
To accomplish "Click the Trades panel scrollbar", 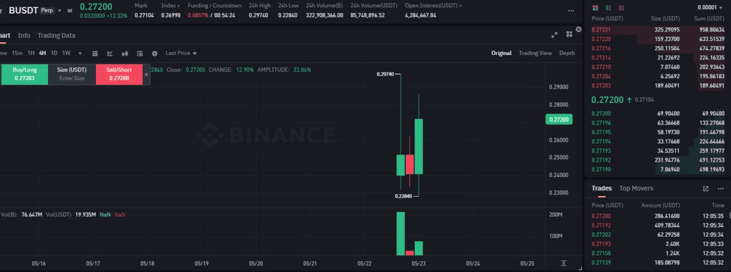I will [729, 215].
